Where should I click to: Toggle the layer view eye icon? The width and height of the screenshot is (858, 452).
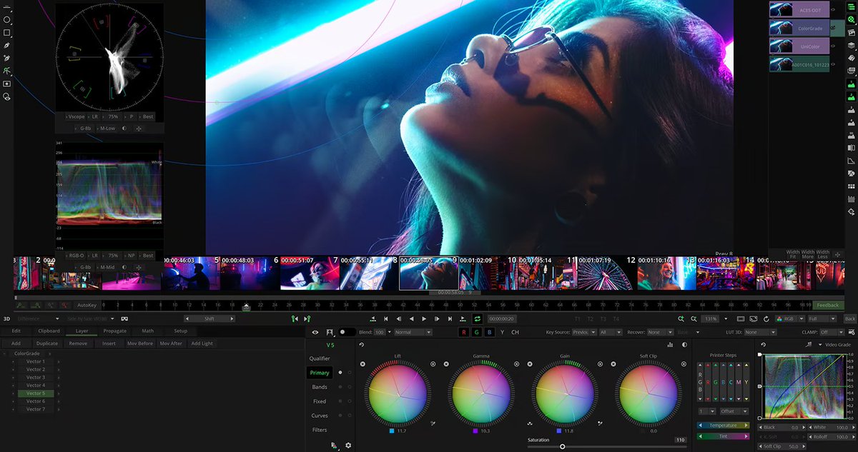315,332
